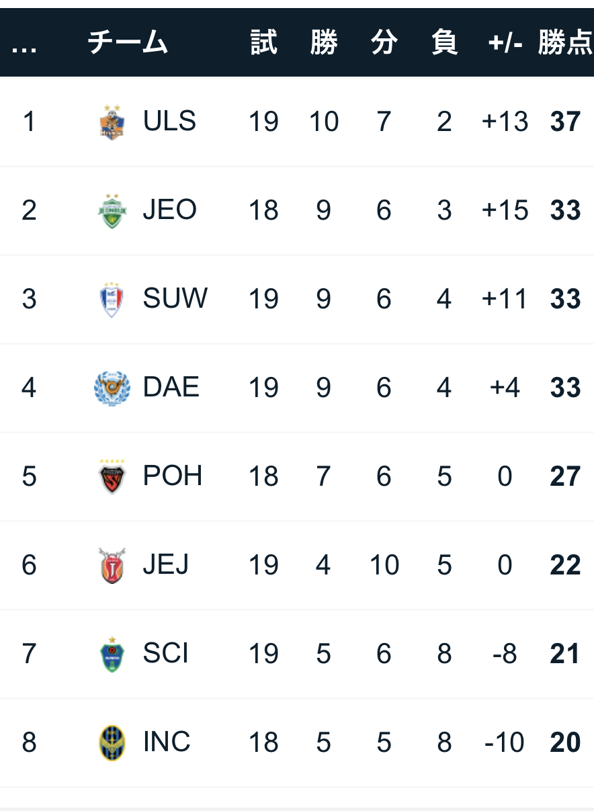Click the INC points value 20
Viewport: 594px width, 811px height.
[x=565, y=743]
